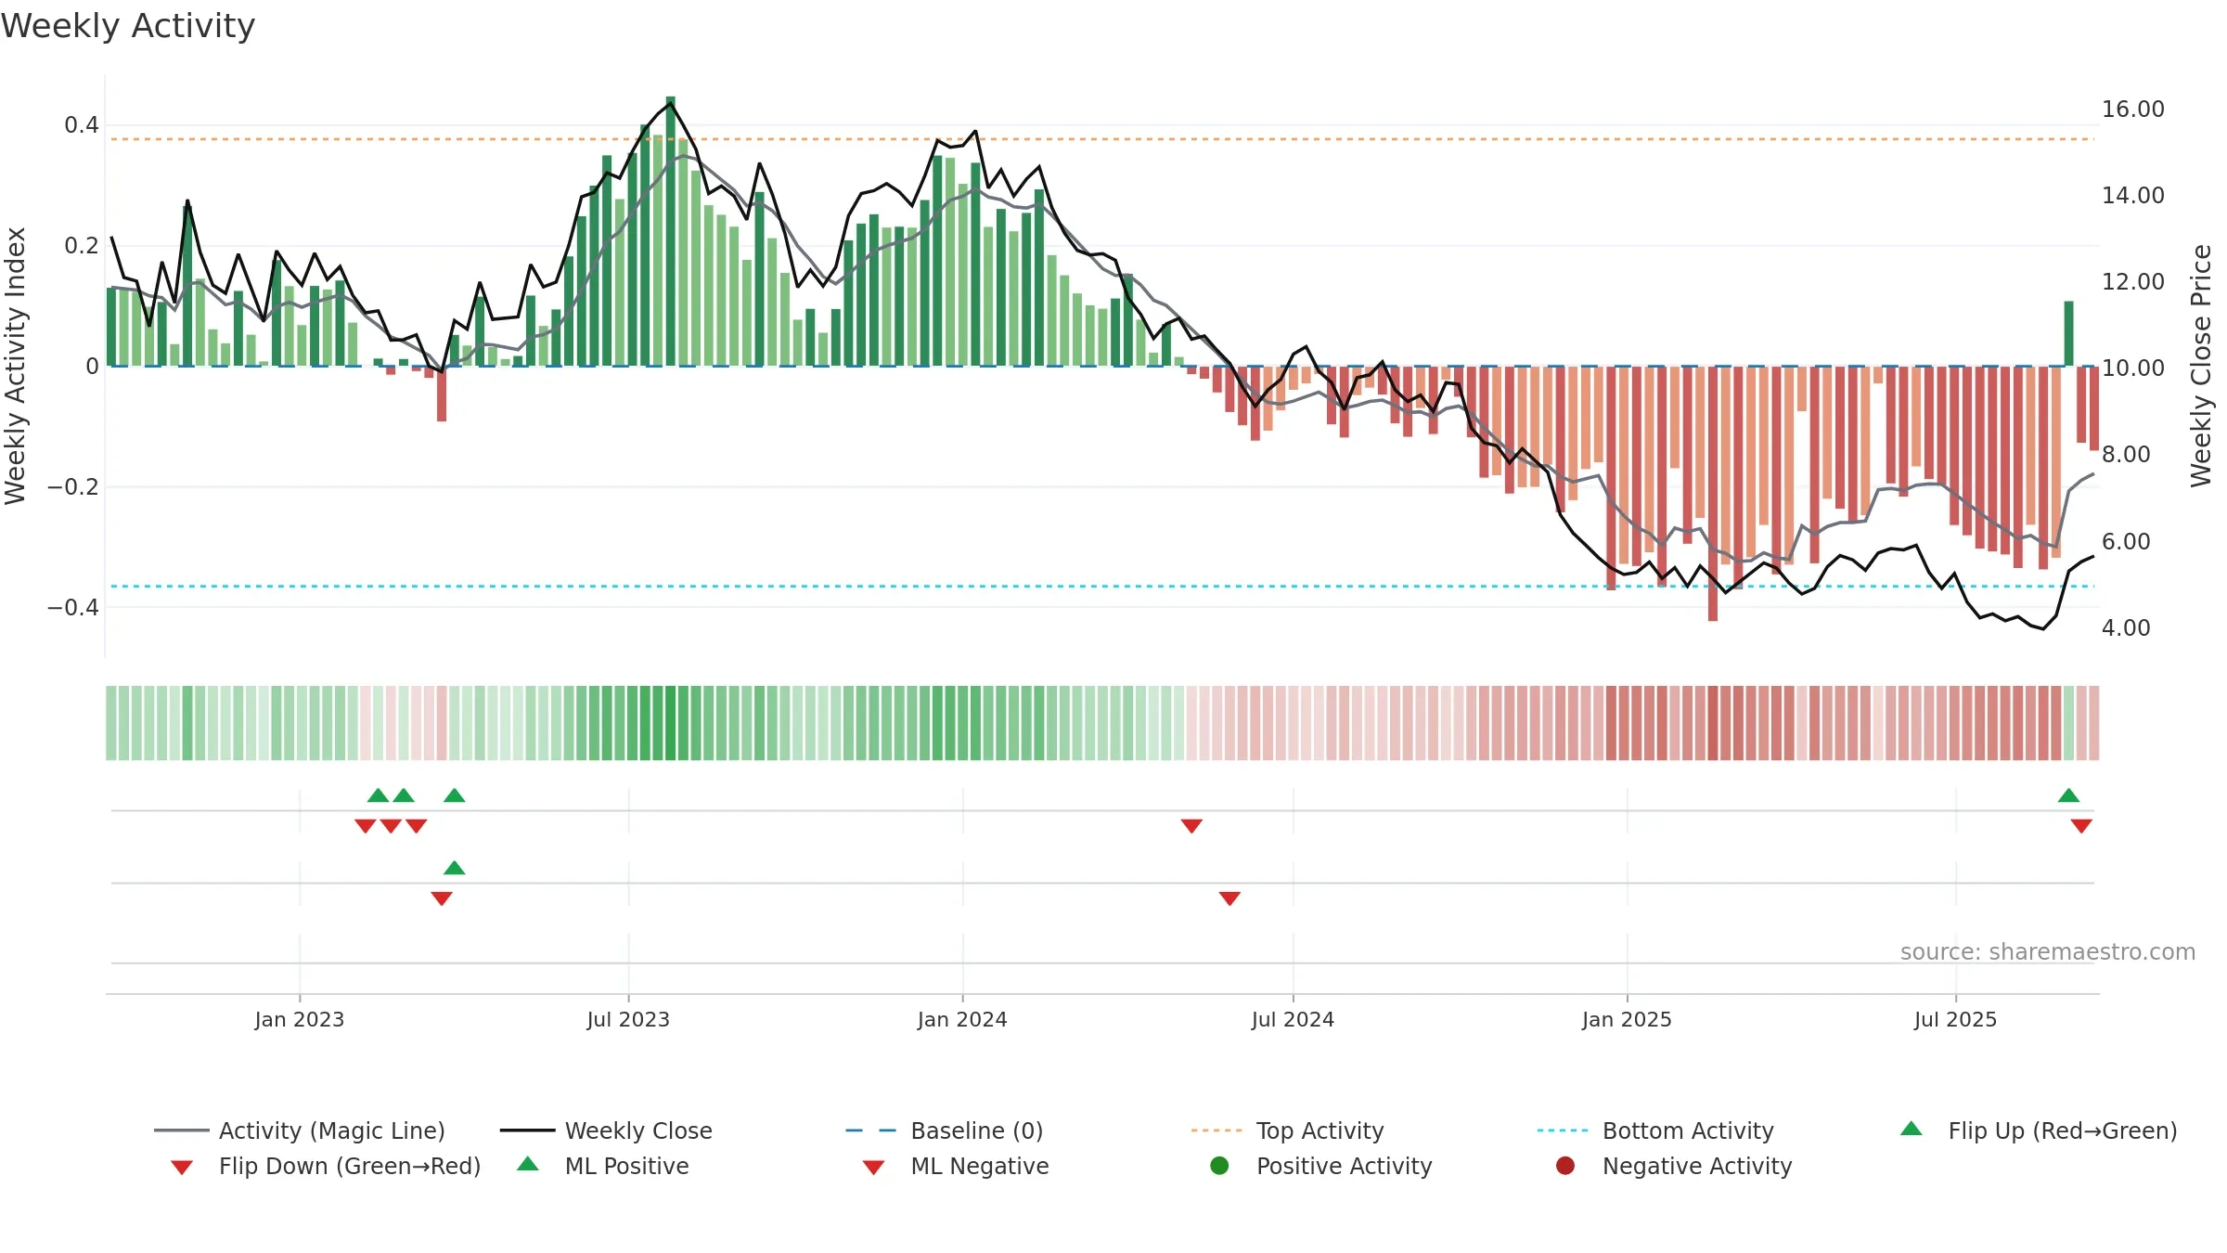Click the 16.00 price axis tick
Viewport: 2227px width, 1253px height.
tap(2133, 110)
